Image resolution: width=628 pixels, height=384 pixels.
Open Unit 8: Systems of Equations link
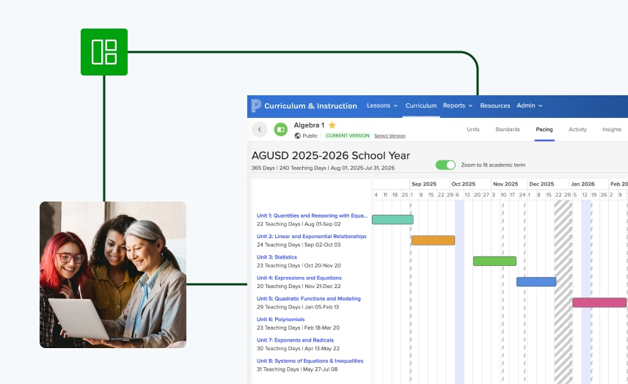click(x=310, y=361)
